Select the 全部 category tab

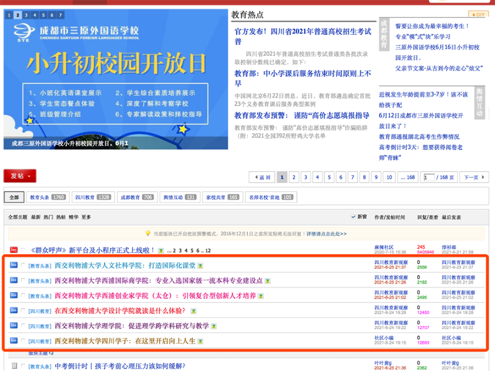(14, 197)
